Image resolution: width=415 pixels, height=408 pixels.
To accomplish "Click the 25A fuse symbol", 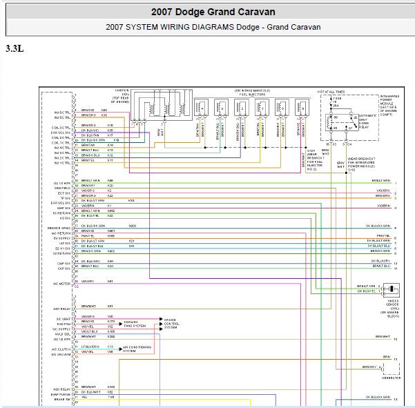I will (331, 102).
